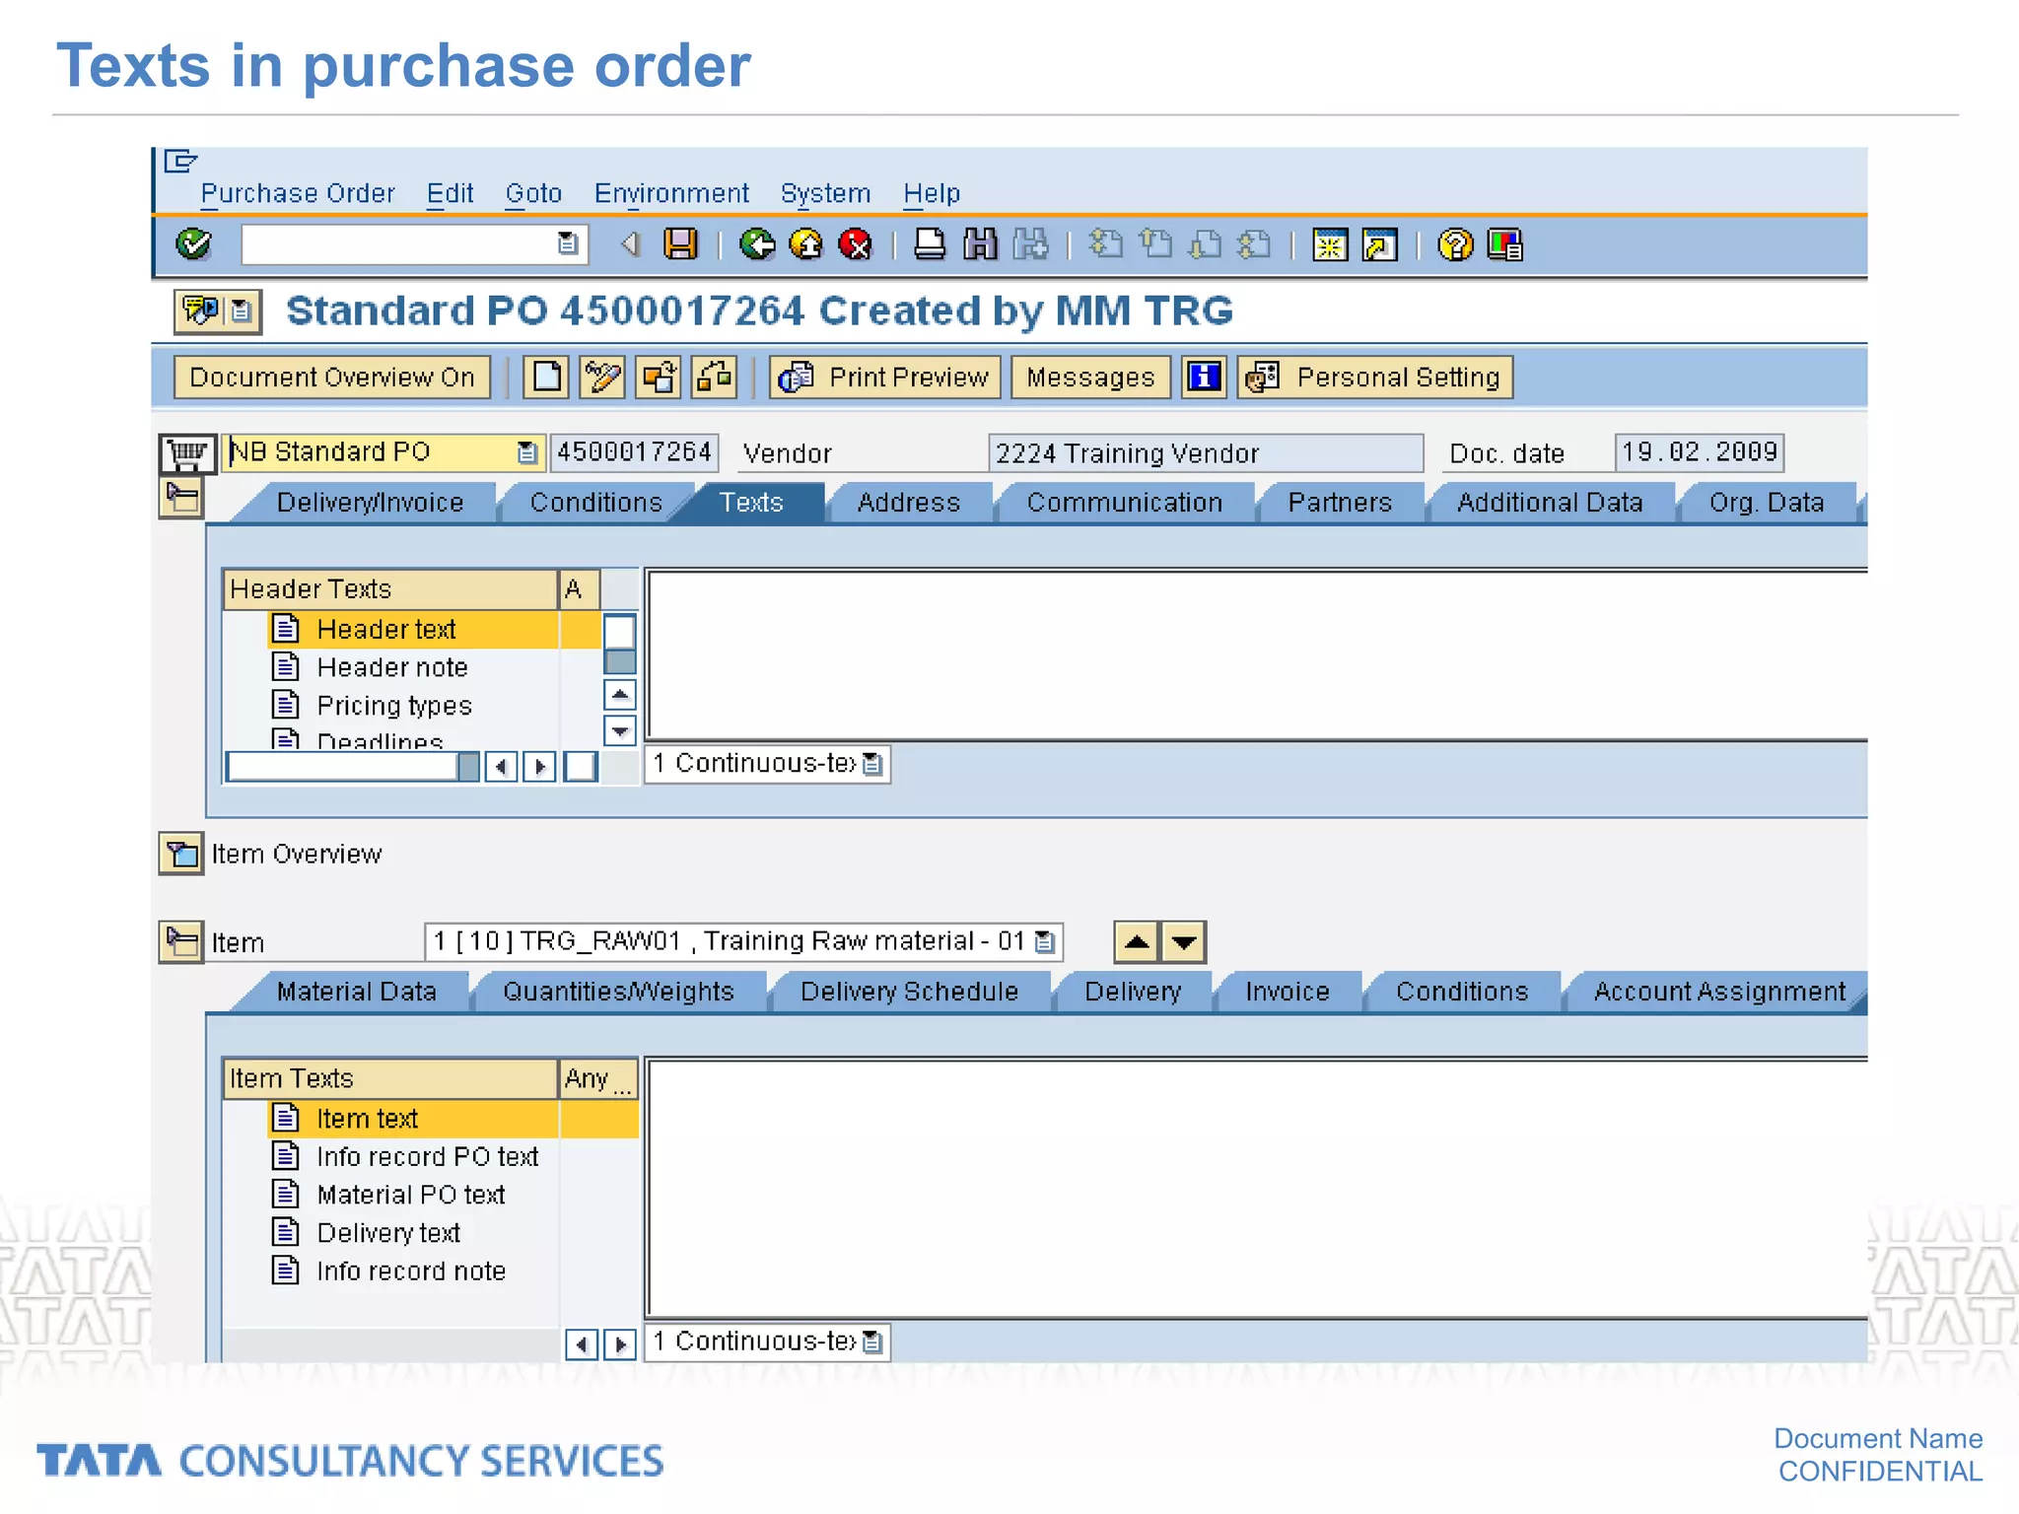
Task: Click the yellow Help question mark icon
Action: click(1455, 244)
